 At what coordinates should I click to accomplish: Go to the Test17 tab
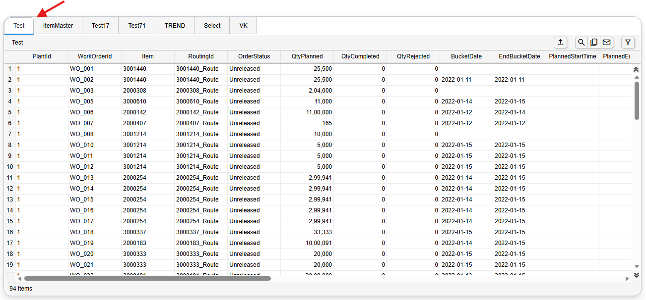click(100, 26)
